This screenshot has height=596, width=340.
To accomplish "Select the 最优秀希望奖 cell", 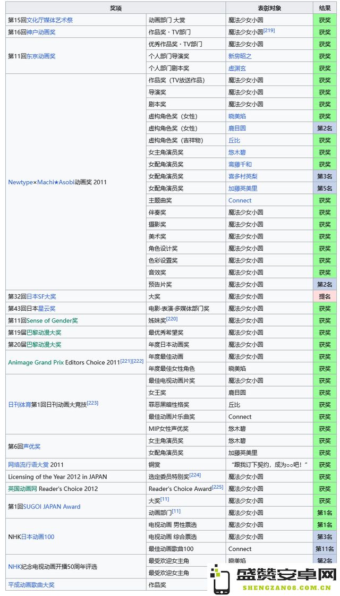I will click(x=186, y=333).
